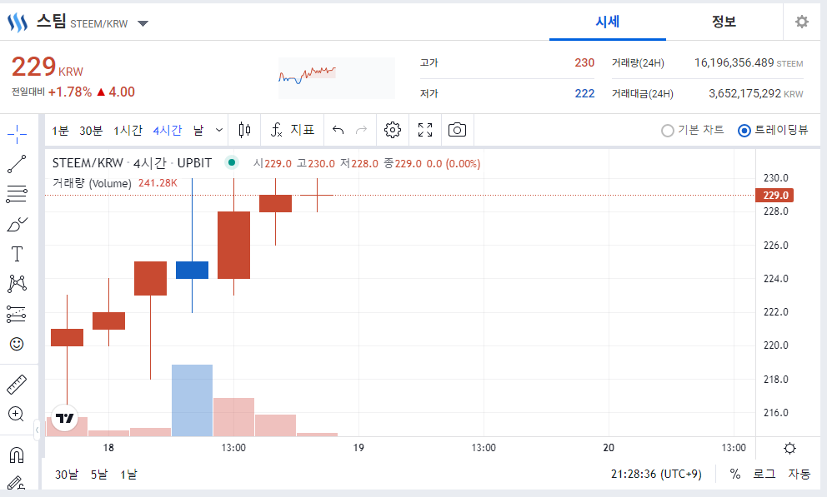
Task: Switch chart to fullscreen mode
Action: 425,130
